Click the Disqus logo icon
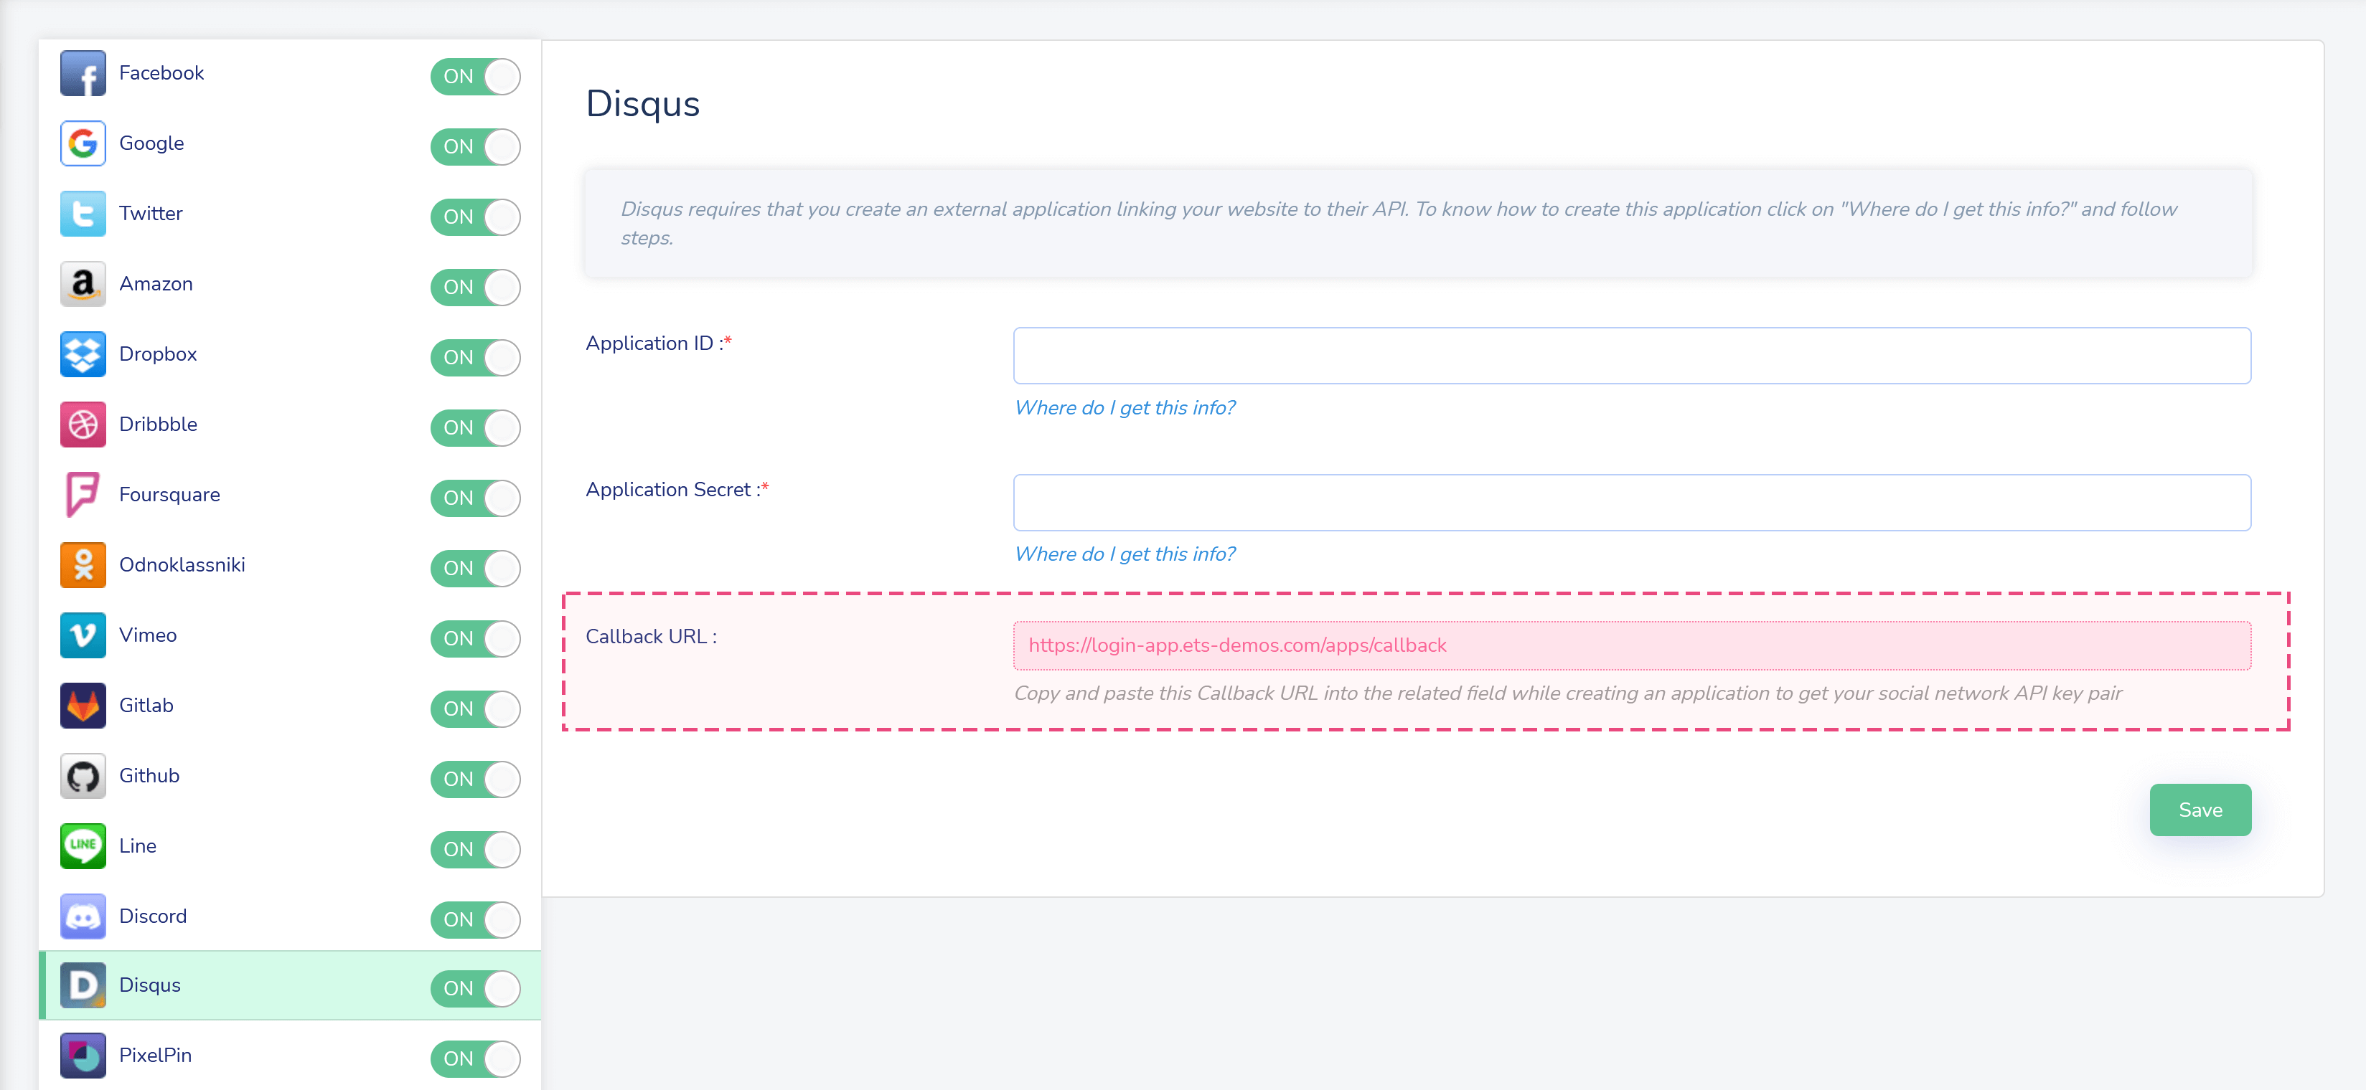This screenshot has height=1090, width=2366. pos(83,985)
